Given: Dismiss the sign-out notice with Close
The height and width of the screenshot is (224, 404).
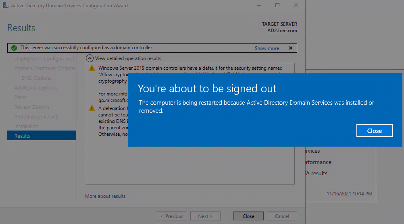Looking at the screenshot, I should point(375,131).
